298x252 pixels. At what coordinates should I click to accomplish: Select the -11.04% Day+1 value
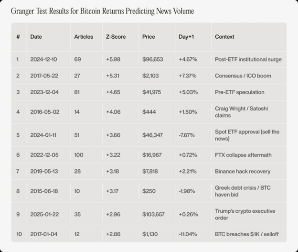pyautogui.click(x=189, y=234)
